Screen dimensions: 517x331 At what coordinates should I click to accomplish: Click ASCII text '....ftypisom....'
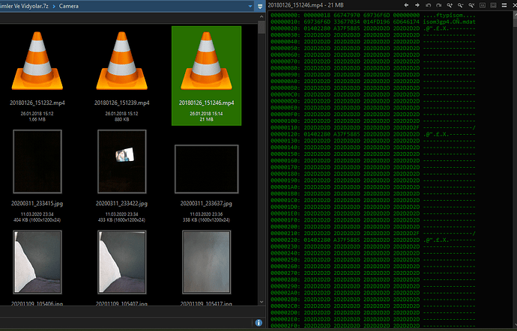[x=450, y=15]
